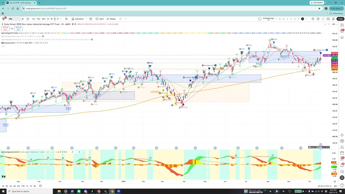This screenshot has height=194, width=345.
Task: Open the USD currency dropdown
Action: click(334, 24)
